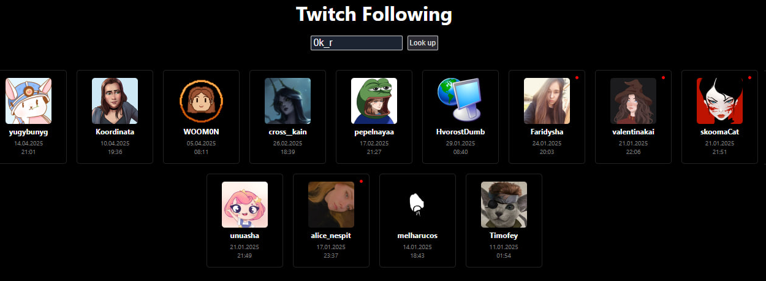Viewport: 766px width, 281px height.
Task: Click valentinakai's witch hat avatar
Action: pyautogui.click(x=633, y=101)
